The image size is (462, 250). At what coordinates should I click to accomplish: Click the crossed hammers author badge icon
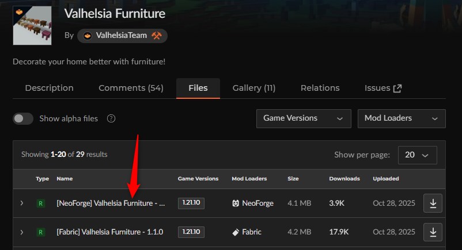tap(157, 36)
